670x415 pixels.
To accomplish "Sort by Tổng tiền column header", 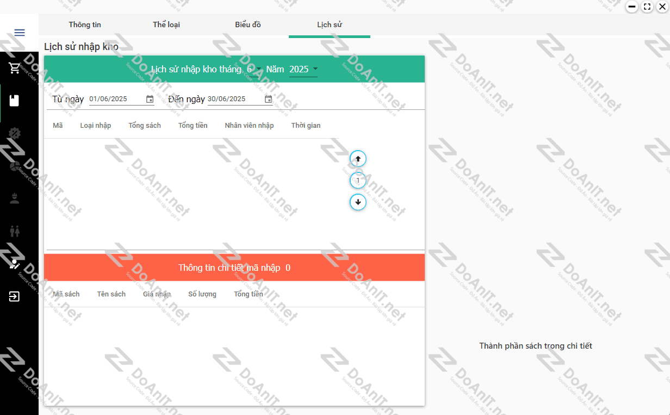I will (193, 126).
